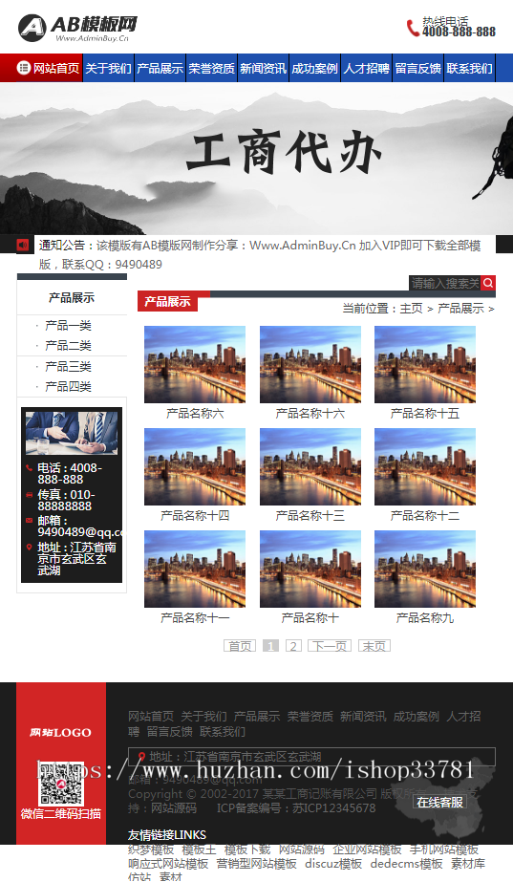Click friendly link 响应式网站模板
Screen dimensions: 513x882
point(168,864)
